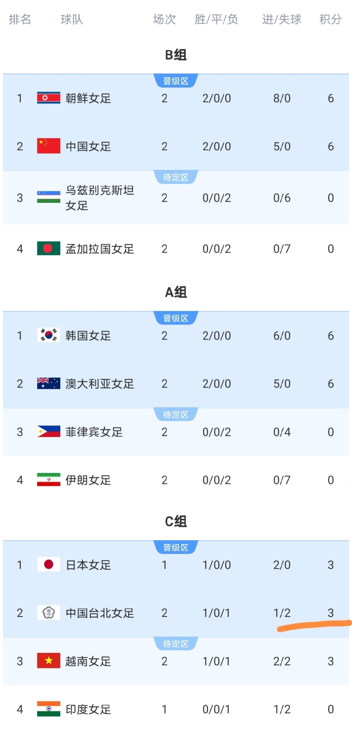Screen dimensions: 352x729
Task: Click the Australia flag icon
Action: coord(48,383)
